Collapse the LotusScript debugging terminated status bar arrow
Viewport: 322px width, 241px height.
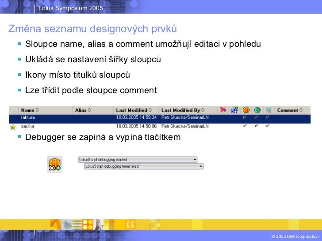201,166
